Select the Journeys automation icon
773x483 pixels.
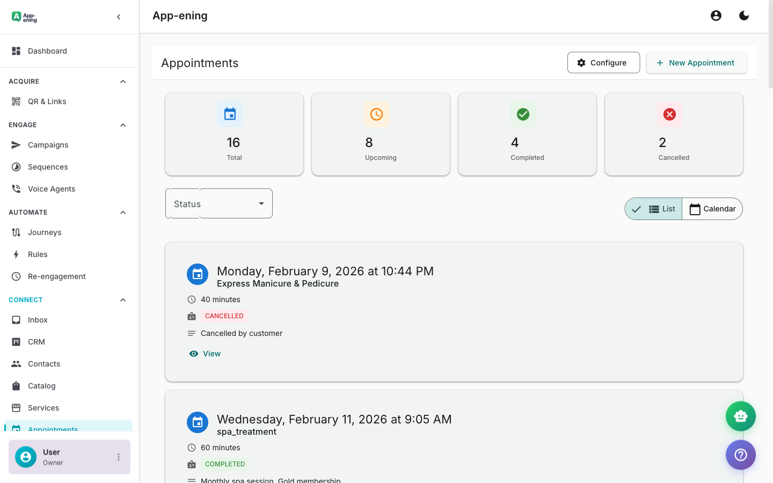16,232
